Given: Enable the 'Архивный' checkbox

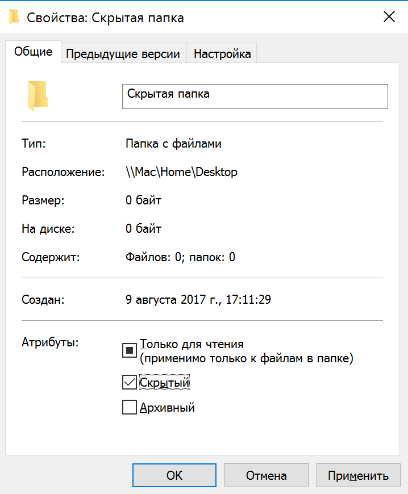Looking at the screenshot, I should pos(130,407).
